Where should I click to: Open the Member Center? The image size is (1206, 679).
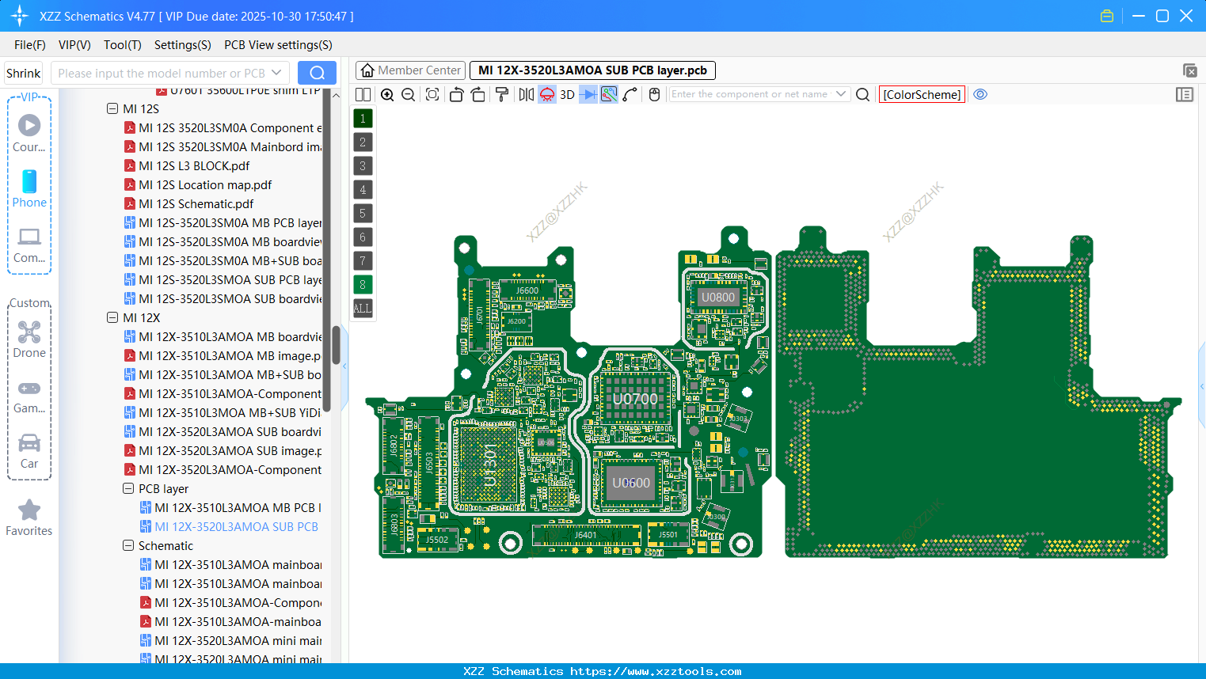coord(409,70)
